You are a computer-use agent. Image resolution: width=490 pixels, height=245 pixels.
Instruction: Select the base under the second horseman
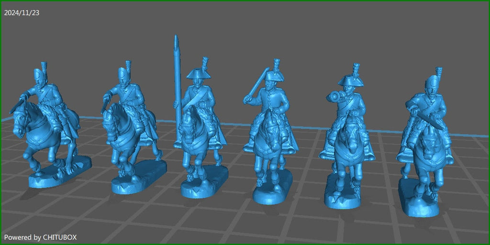pos(139,178)
